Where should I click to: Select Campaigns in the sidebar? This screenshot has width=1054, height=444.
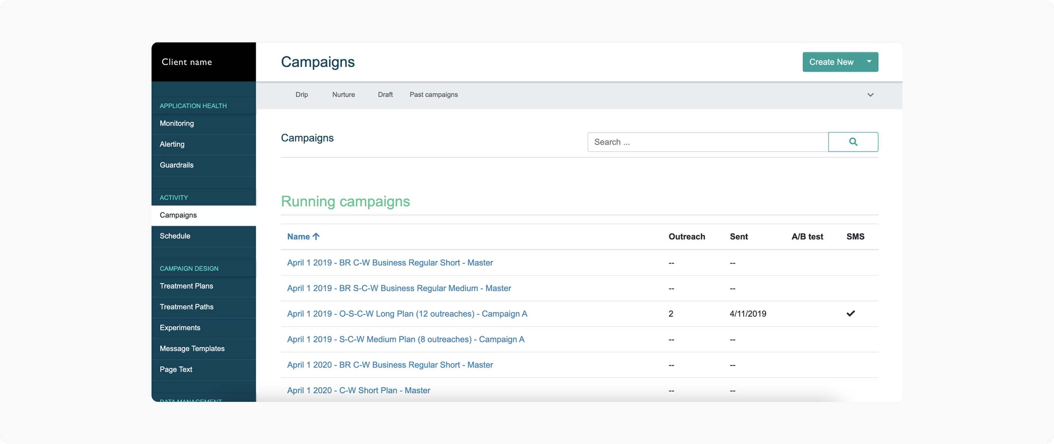(204, 215)
